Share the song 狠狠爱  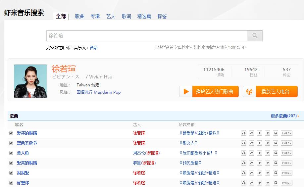(252, 173)
